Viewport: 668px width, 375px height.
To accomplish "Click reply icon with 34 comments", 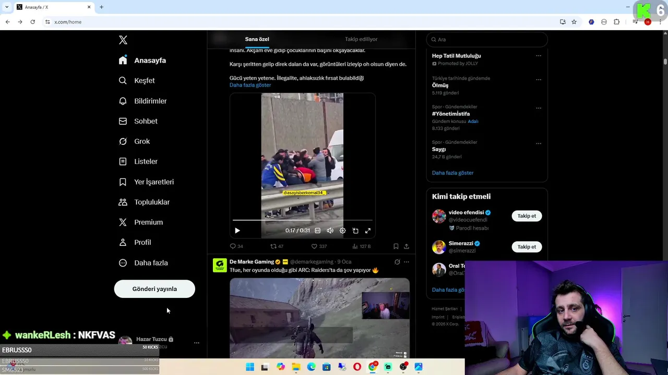I will pos(236,246).
